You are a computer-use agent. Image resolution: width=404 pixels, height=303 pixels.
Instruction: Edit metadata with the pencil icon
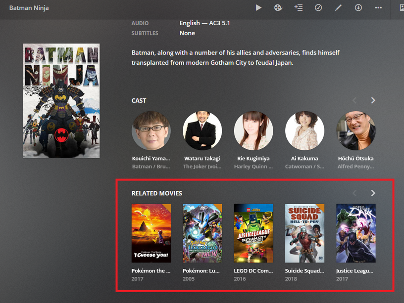tap(338, 8)
